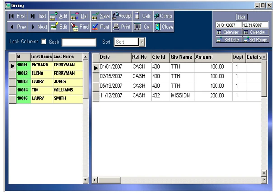Select member LARRY SMITH

click(x=46, y=99)
